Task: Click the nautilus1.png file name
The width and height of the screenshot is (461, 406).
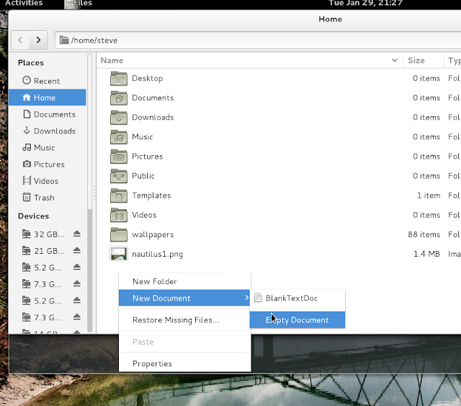Action: coord(157,254)
